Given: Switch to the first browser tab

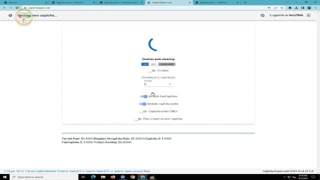Looking at the screenshot, I should pyautogui.click(x=25, y=2).
